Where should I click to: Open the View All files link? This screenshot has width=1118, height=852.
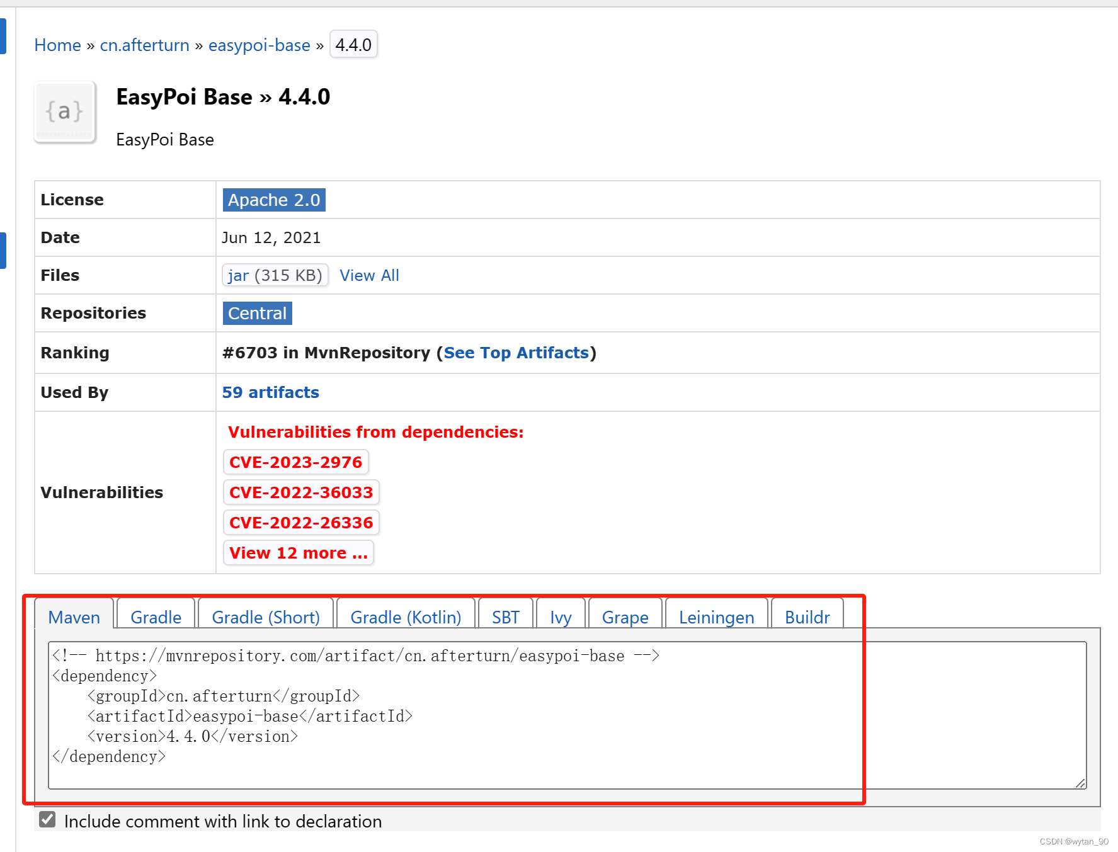point(369,275)
